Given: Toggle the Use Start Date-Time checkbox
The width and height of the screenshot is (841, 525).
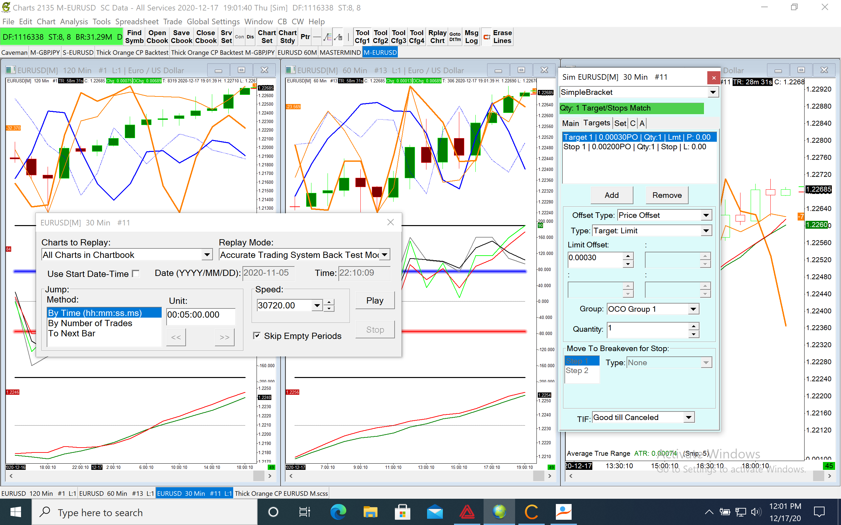Looking at the screenshot, I should [136, 274].
